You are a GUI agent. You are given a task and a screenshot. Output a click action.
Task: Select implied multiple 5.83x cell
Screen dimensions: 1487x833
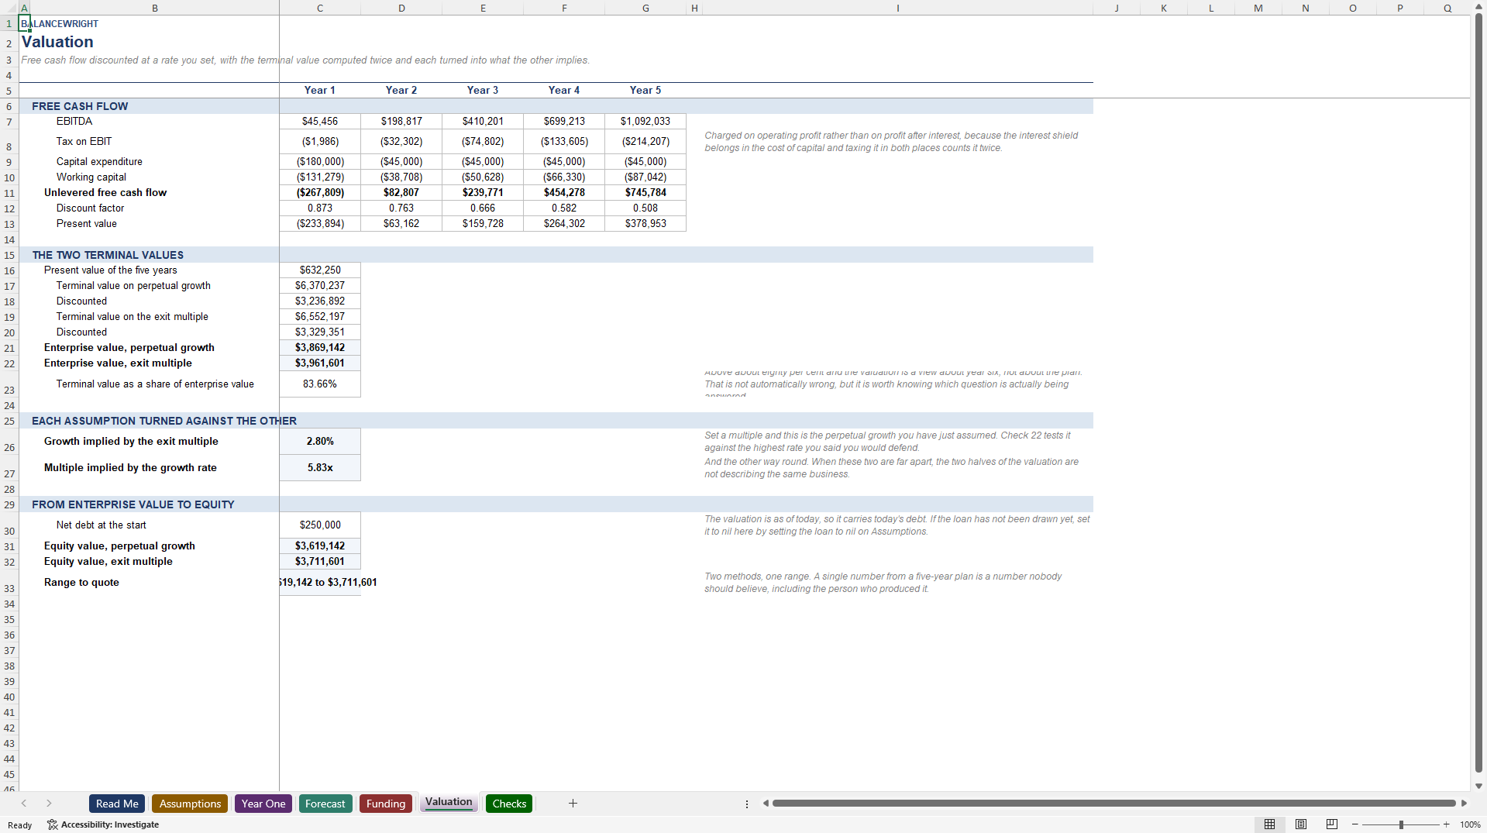click(x=320, y=468)
